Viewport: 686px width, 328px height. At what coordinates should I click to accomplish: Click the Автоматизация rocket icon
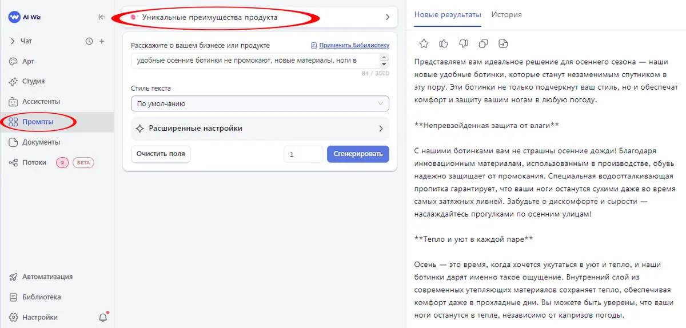tap(14, 277)
